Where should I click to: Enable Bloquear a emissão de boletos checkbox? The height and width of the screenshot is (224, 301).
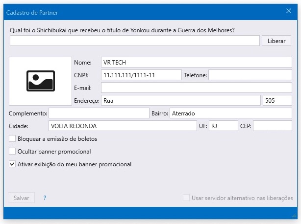pyautogui.click(x=13, y=138)
